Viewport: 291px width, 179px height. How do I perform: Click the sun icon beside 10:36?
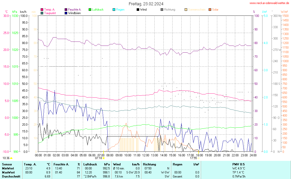coord(11,158)
